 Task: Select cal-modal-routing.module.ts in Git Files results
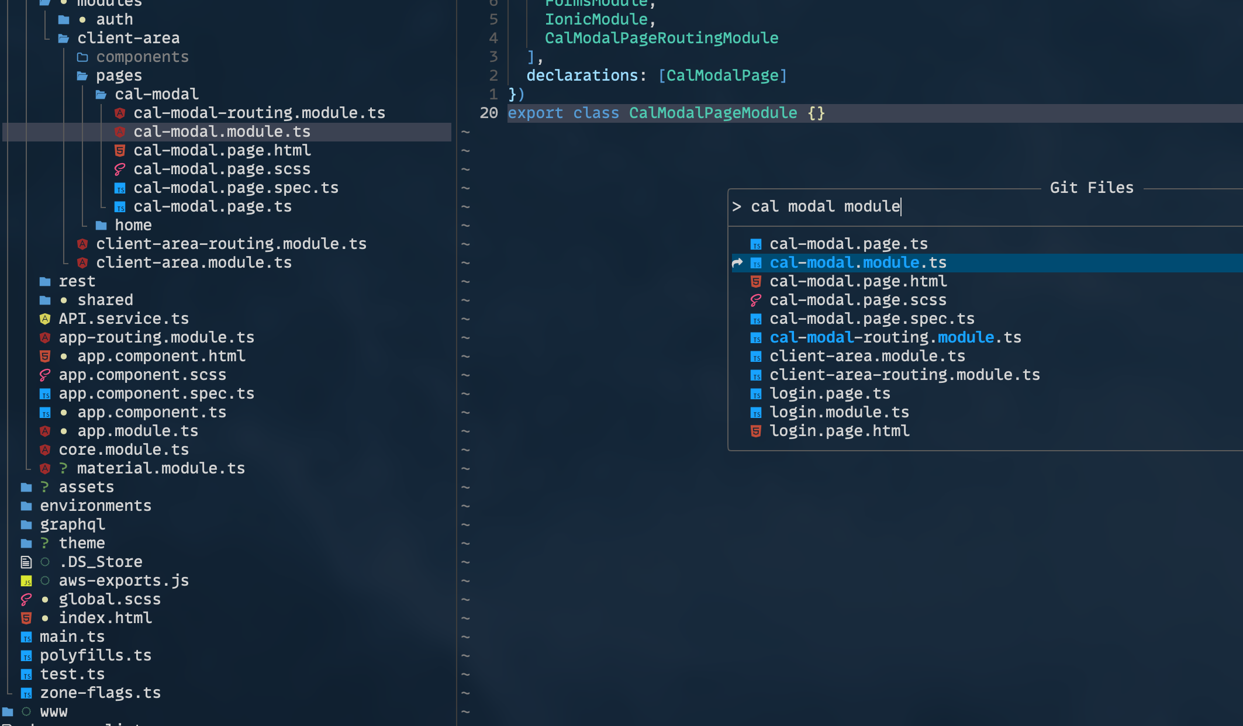click(x=895, y=337)
